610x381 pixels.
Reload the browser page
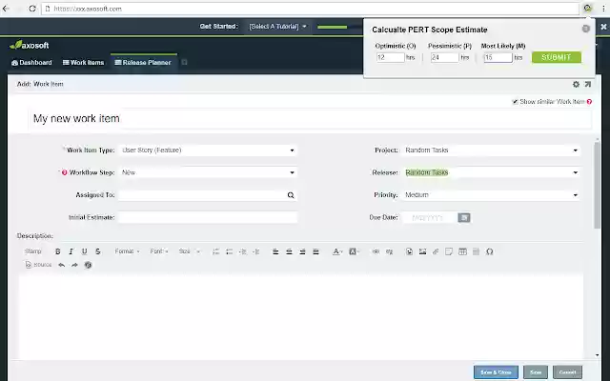[x=32, y=9]
